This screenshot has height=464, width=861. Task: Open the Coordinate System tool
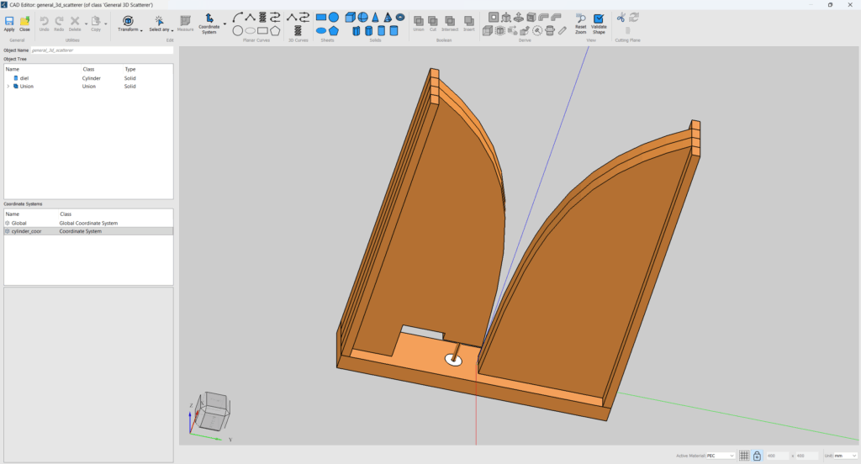[x=209, y=24]
